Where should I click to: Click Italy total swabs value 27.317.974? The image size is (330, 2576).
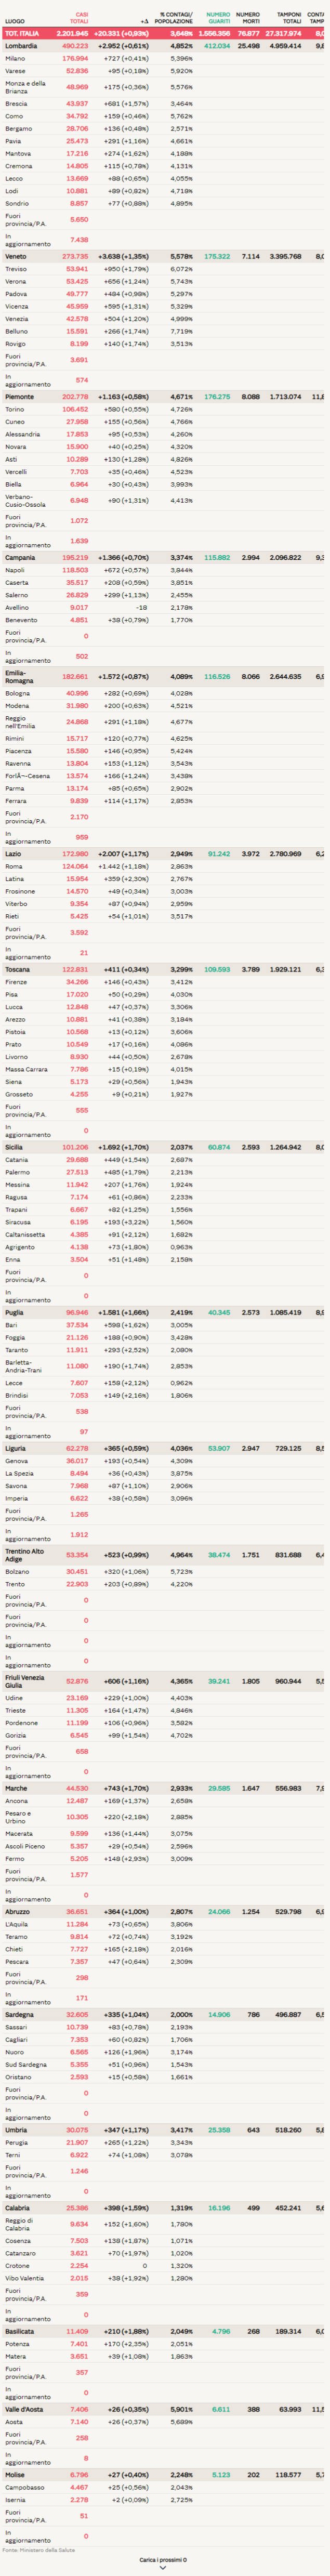pos(284,33)
